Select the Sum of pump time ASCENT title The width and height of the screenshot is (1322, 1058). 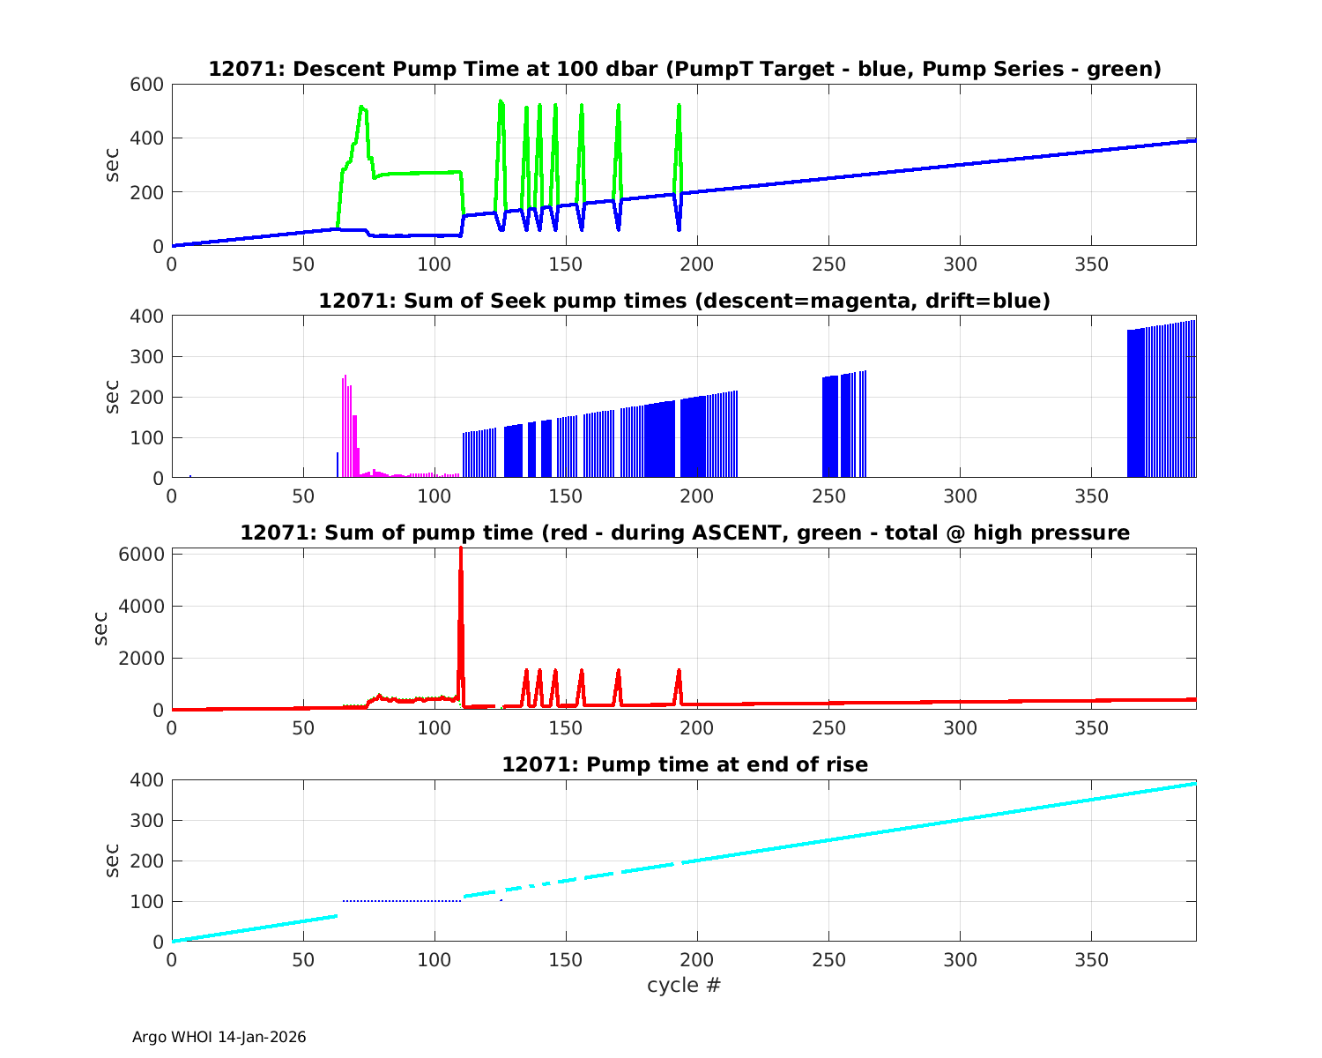[684, 533]
